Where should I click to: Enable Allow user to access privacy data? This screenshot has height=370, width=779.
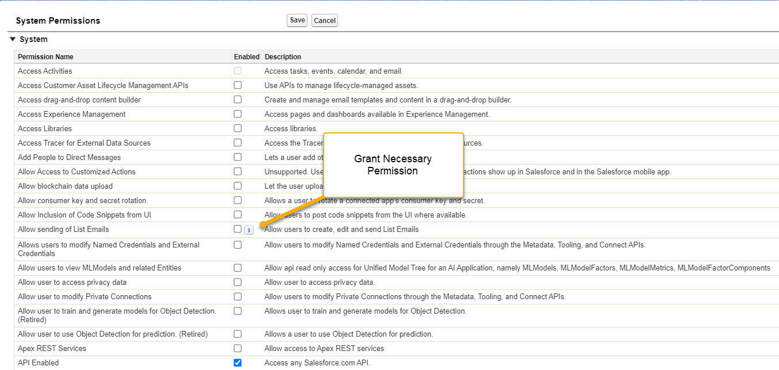point(237,282)
